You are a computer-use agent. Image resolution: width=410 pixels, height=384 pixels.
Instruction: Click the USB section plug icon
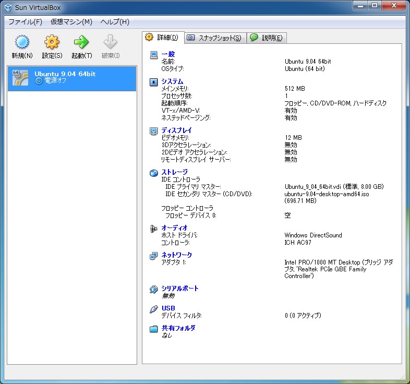pos(154,309)
